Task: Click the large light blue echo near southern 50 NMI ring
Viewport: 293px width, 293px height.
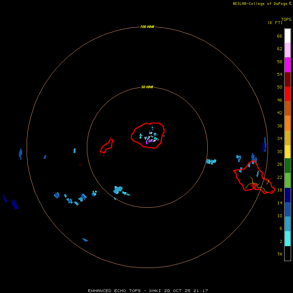Action: (118, 190)
